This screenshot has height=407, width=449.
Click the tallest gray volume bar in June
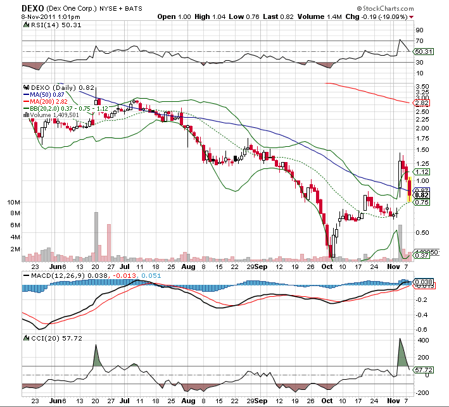point(96,237)
